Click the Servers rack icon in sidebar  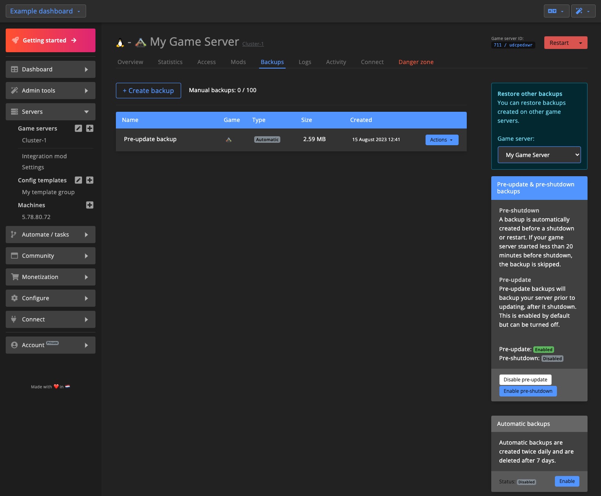coord(13,111)
